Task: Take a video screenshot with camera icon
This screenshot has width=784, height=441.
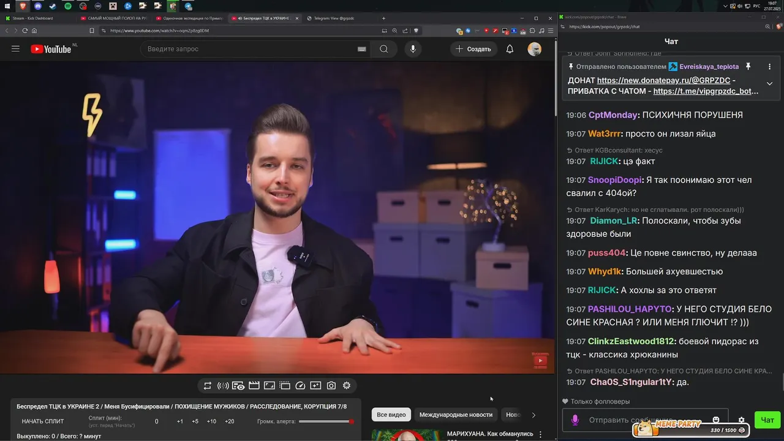Action: [x=331, y=385]
